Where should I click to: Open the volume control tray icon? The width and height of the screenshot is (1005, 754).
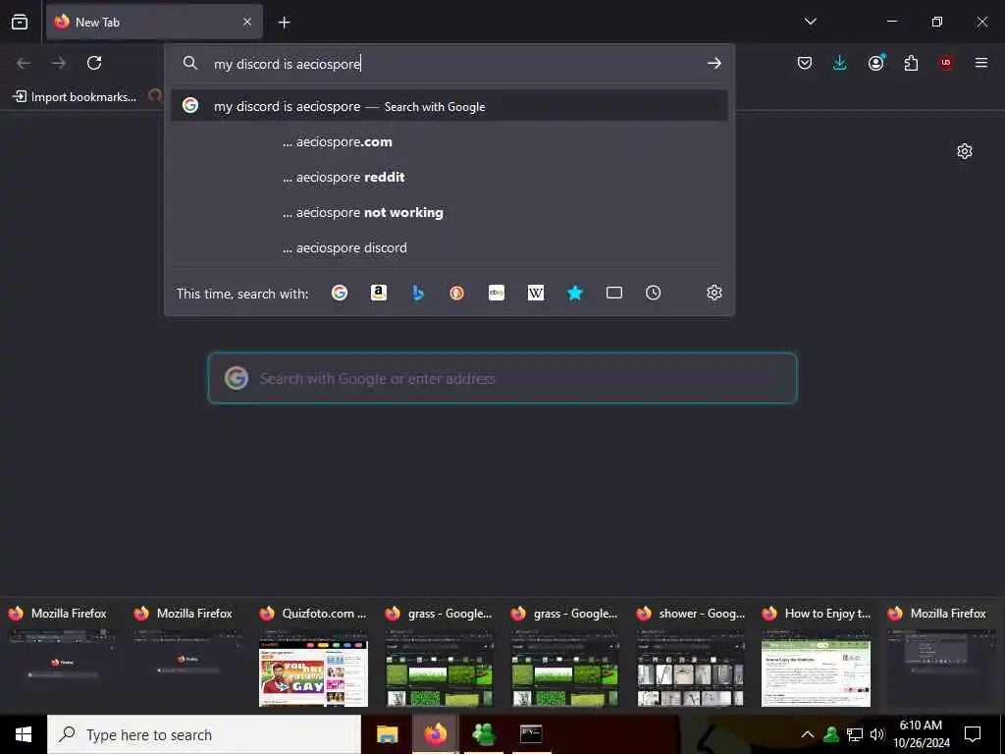pyautogui.click(x=877, y=734)
